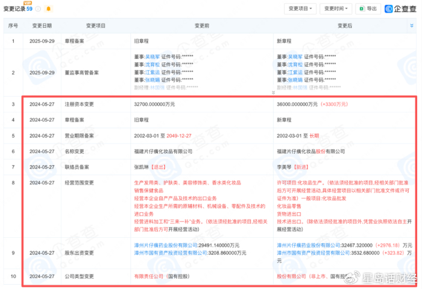Click the 2024-05-27 date in row 3
This screenshot has width=422, height=289.
click(42, 104)
